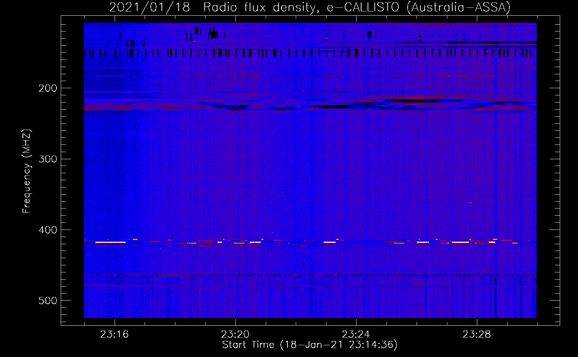This screenshot has height=357, width=578.
Task: Click the plot title with the date 2021/01/18
Action: tap(310, 7)
